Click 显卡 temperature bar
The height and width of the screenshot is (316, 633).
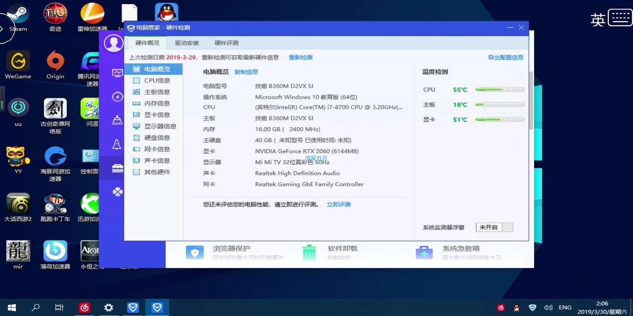(500, 119)
